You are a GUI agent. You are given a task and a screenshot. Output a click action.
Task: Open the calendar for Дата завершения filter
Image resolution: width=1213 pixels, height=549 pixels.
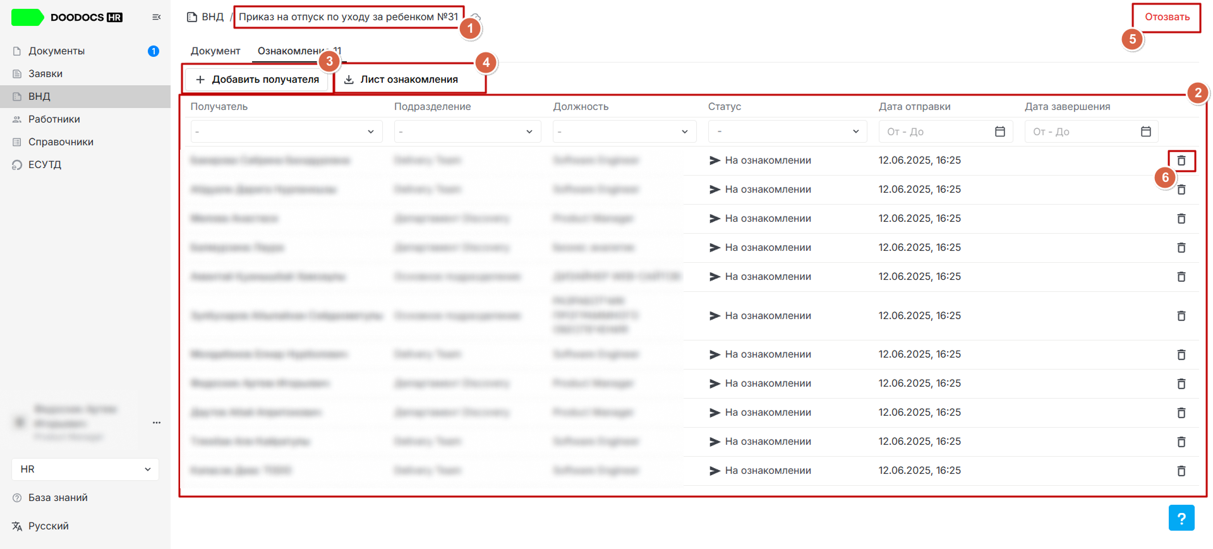click(x=1145, y=131)
